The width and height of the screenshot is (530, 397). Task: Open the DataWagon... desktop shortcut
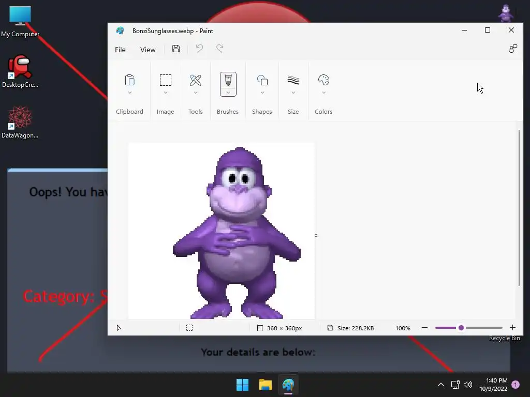(20, 122)
